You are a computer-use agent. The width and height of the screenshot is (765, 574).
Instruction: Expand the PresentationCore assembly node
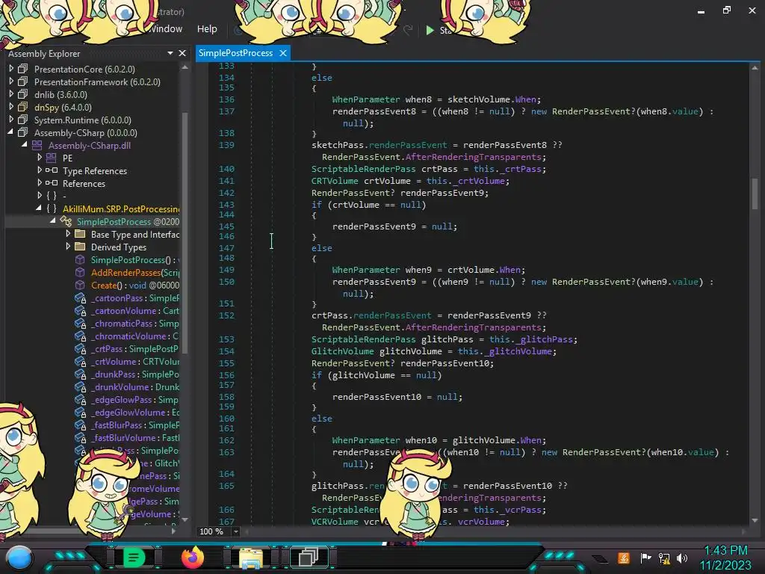tap(11, 69)
